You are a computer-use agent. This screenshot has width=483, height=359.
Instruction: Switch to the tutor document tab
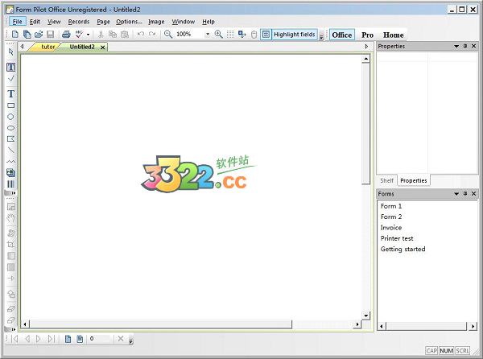click(x=47, y=47)
